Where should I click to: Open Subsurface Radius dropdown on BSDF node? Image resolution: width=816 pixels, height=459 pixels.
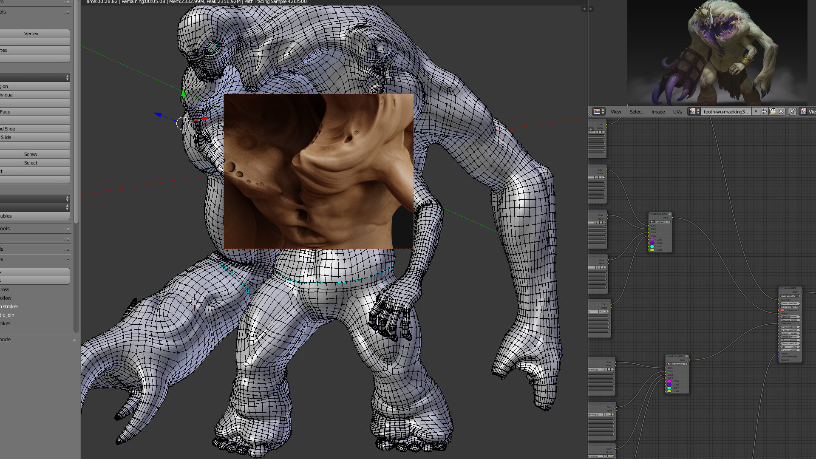[x=790, y=306]
